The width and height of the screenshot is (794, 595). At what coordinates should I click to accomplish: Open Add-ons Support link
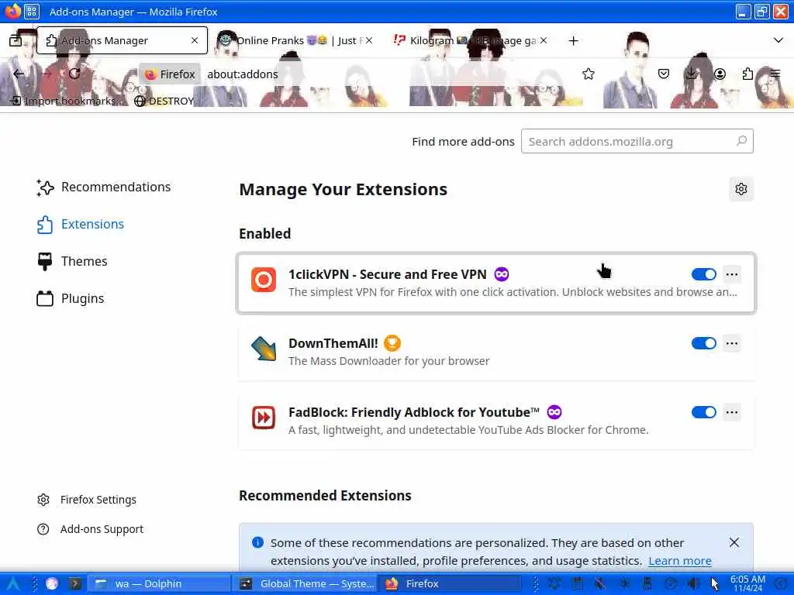90,529
